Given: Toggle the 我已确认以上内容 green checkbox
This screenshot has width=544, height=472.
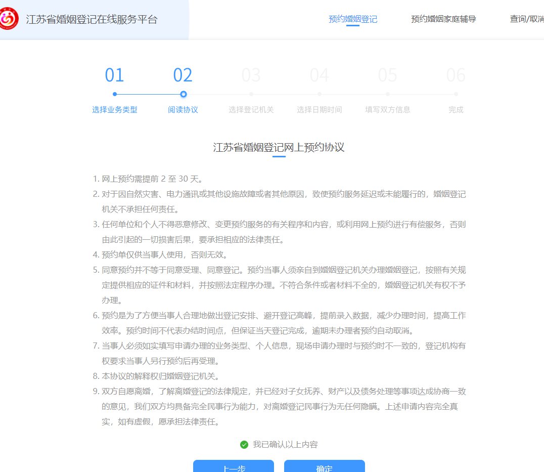Looking at the screenshot, I should click(244, 445).
